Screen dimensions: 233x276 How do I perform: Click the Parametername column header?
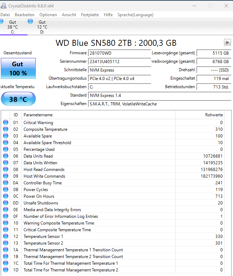98,115
